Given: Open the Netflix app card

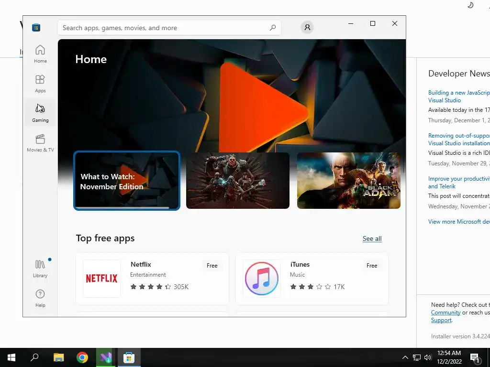Looking at the screenshot, I should pyautogui.click(x=152, y=279).
